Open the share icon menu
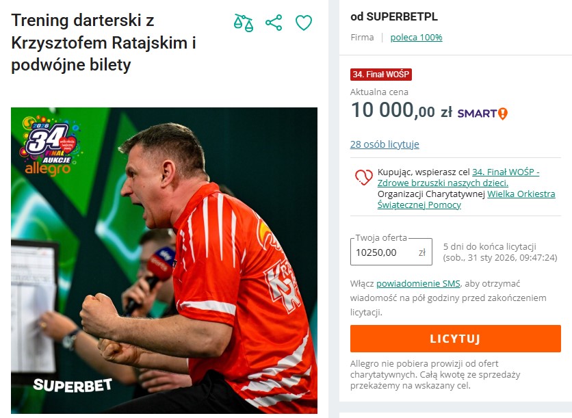 [x=274, y=23]
